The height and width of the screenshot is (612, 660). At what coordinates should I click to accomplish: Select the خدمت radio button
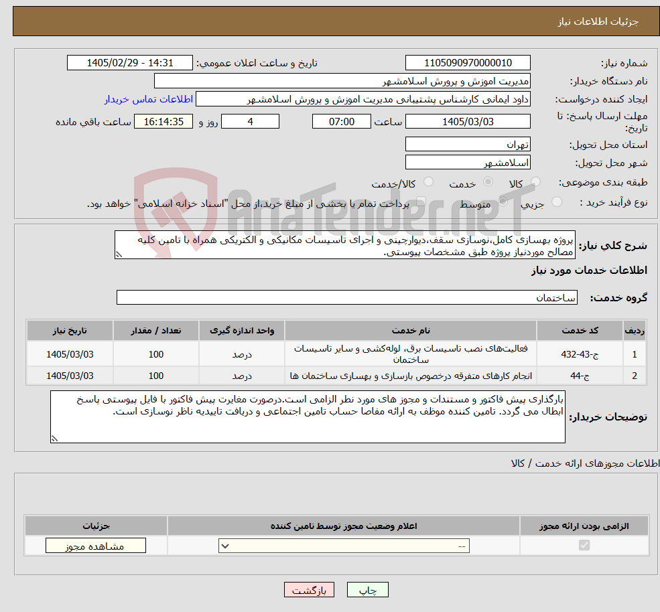(x=488, y=181)
